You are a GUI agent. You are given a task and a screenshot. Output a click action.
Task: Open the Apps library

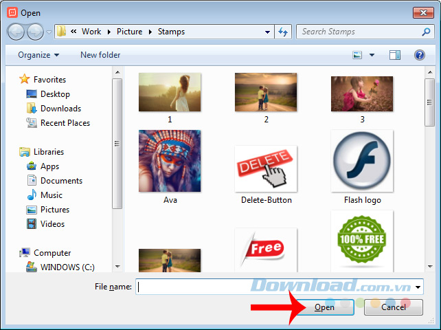coord(49,166)
